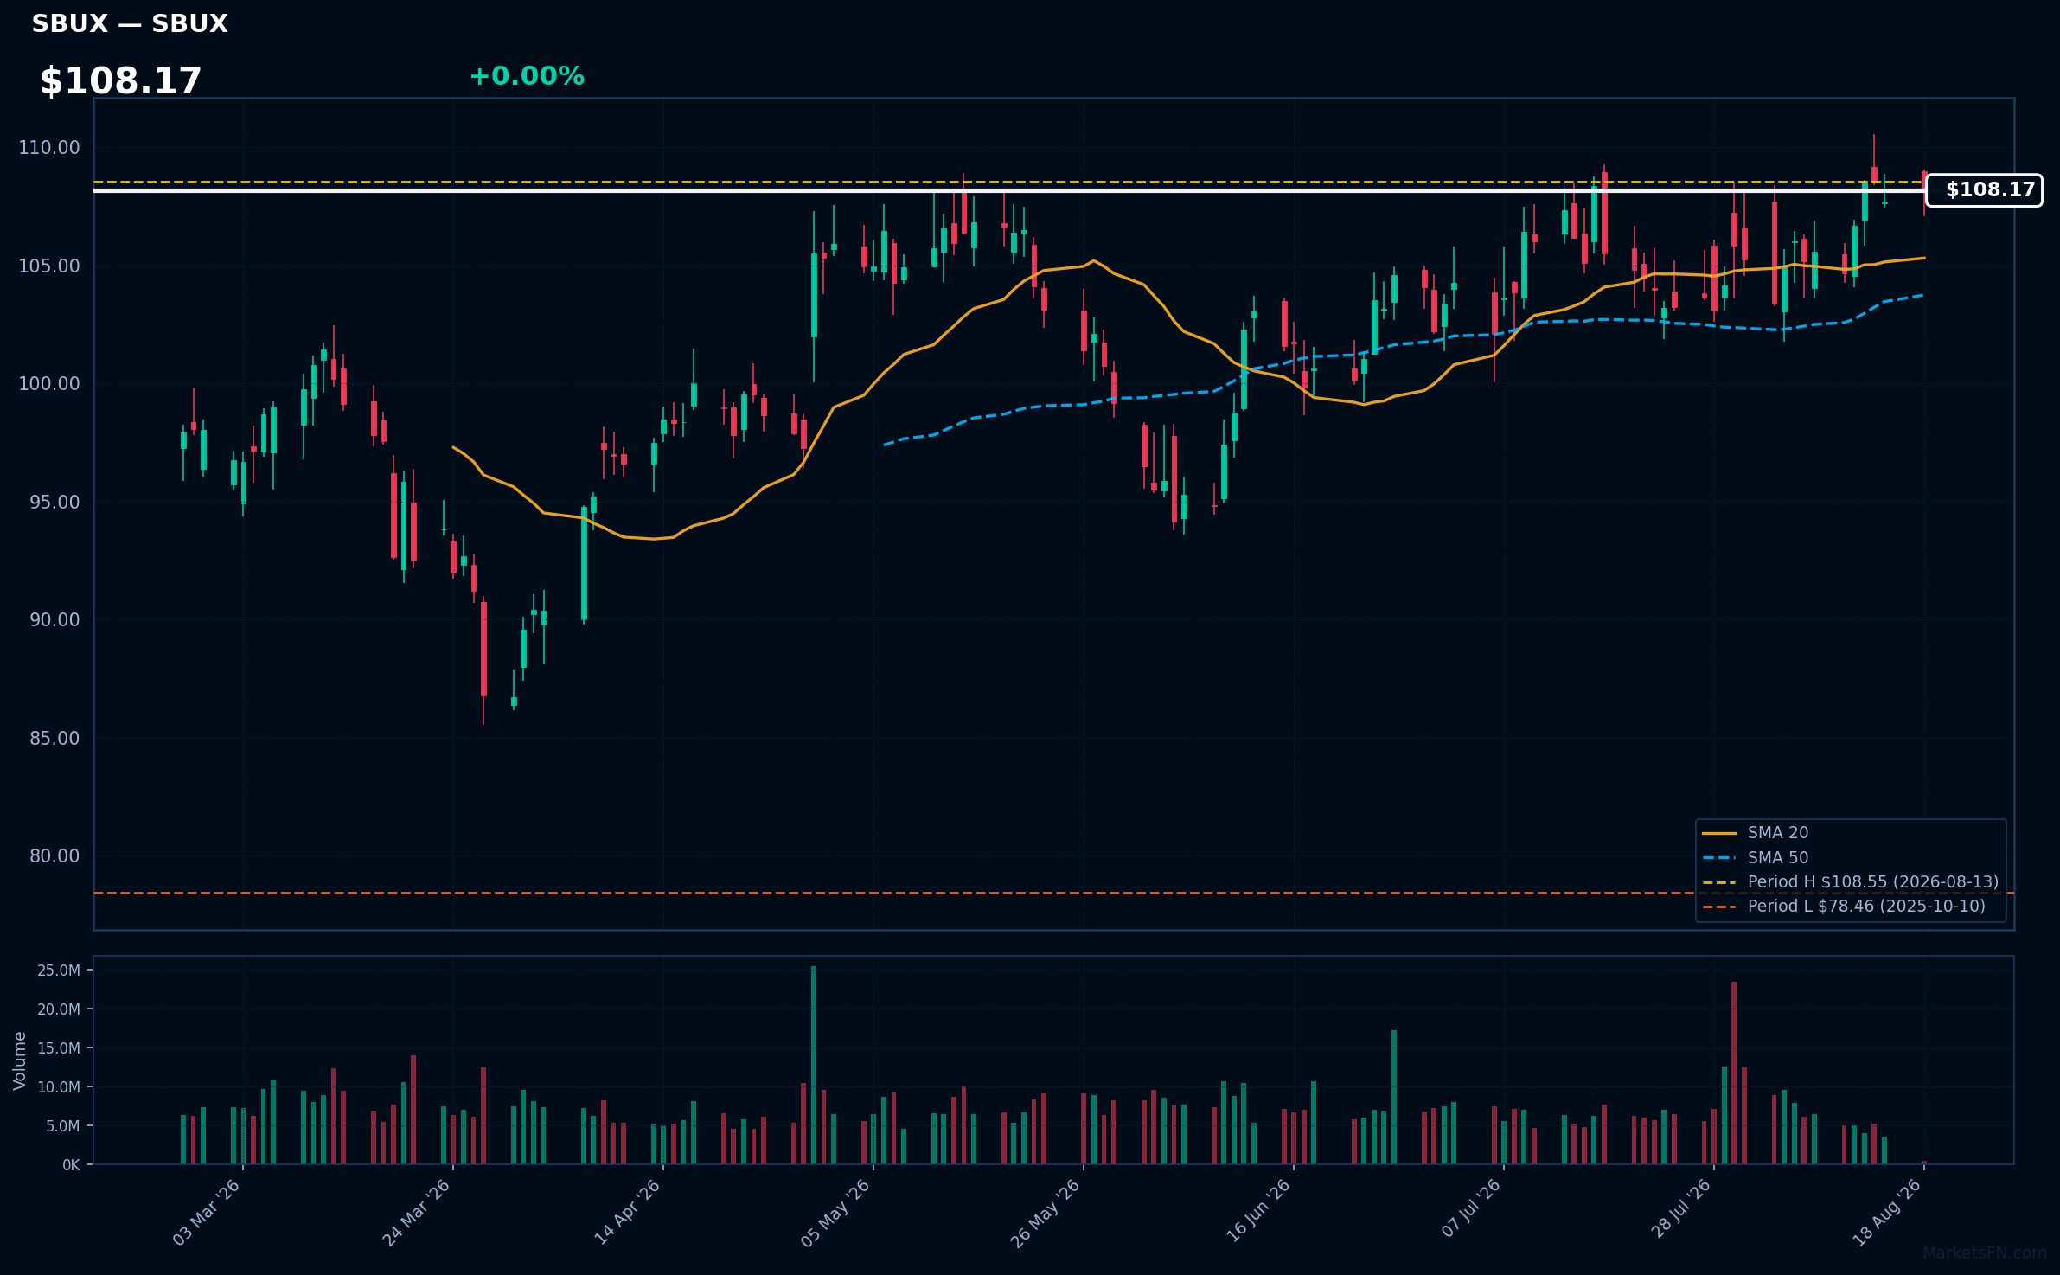This screenshot has width=2060, height=1275.
Task: Click the Volume axis title
Action: [19, 1060]
